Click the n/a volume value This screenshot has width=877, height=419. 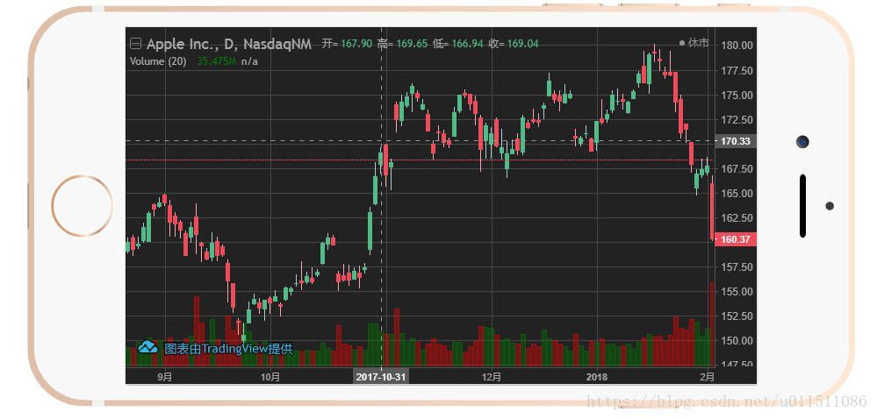(x=249, y=61)
